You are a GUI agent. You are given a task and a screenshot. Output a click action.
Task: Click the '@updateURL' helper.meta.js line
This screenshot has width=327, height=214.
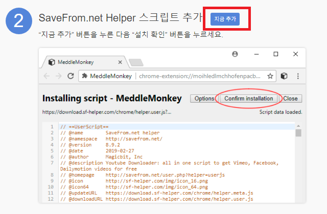157,193
